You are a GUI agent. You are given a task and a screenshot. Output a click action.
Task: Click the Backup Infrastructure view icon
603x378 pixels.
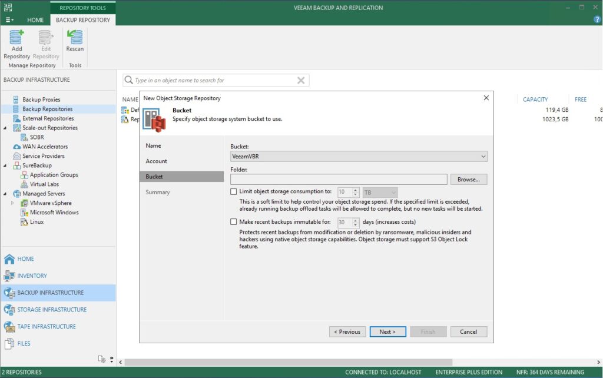(x=9, y=293)
